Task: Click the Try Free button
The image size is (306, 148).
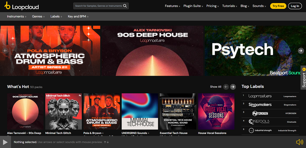Action: [278, 6]
